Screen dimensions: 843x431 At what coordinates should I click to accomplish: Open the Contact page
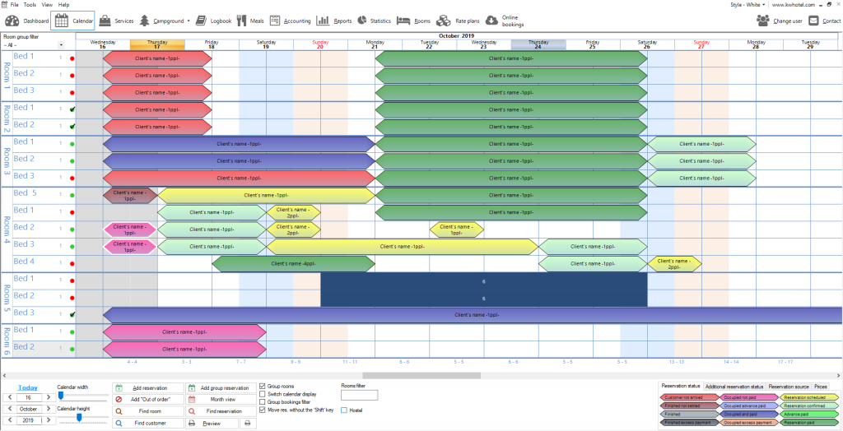(x=823, y=21)
